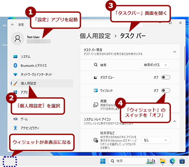
Task: Click the ウィジェット row icon
Action: click(x=96, y=90)
